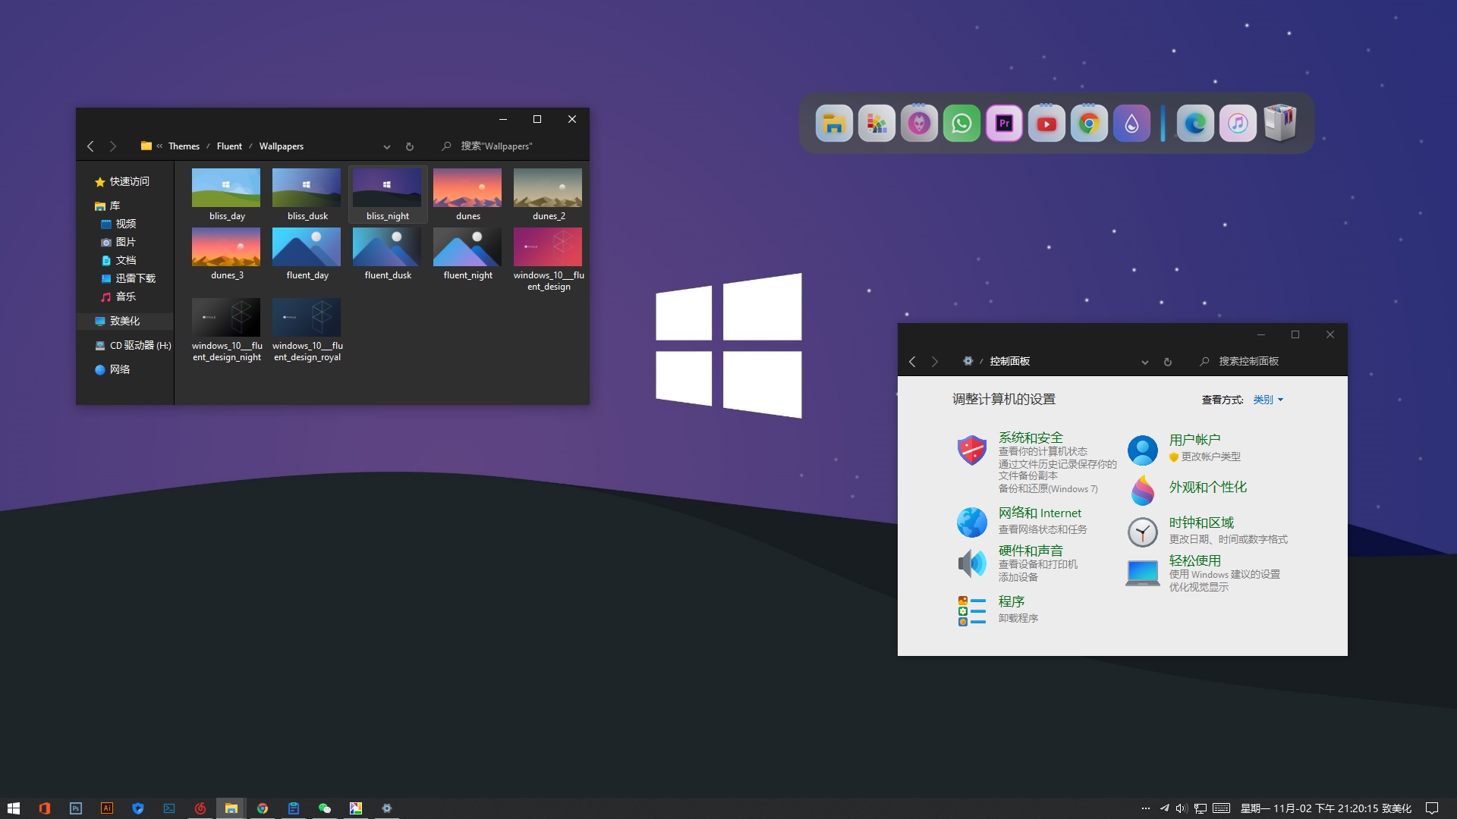Show hidden tray icons via three dots
The width and height of the screenshot is (1457, 819).
1146,808
